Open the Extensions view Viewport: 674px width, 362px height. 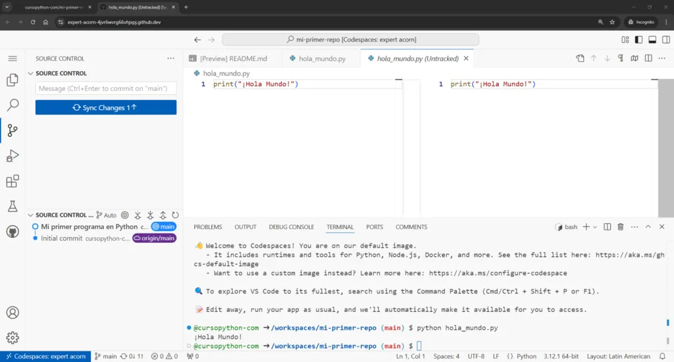pos(13,181)
